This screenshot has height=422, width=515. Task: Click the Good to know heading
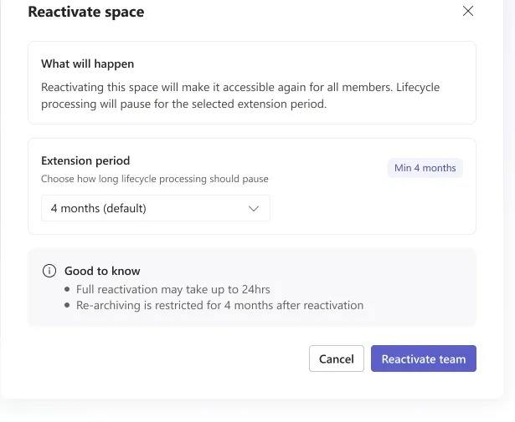(x=102, y=271)
